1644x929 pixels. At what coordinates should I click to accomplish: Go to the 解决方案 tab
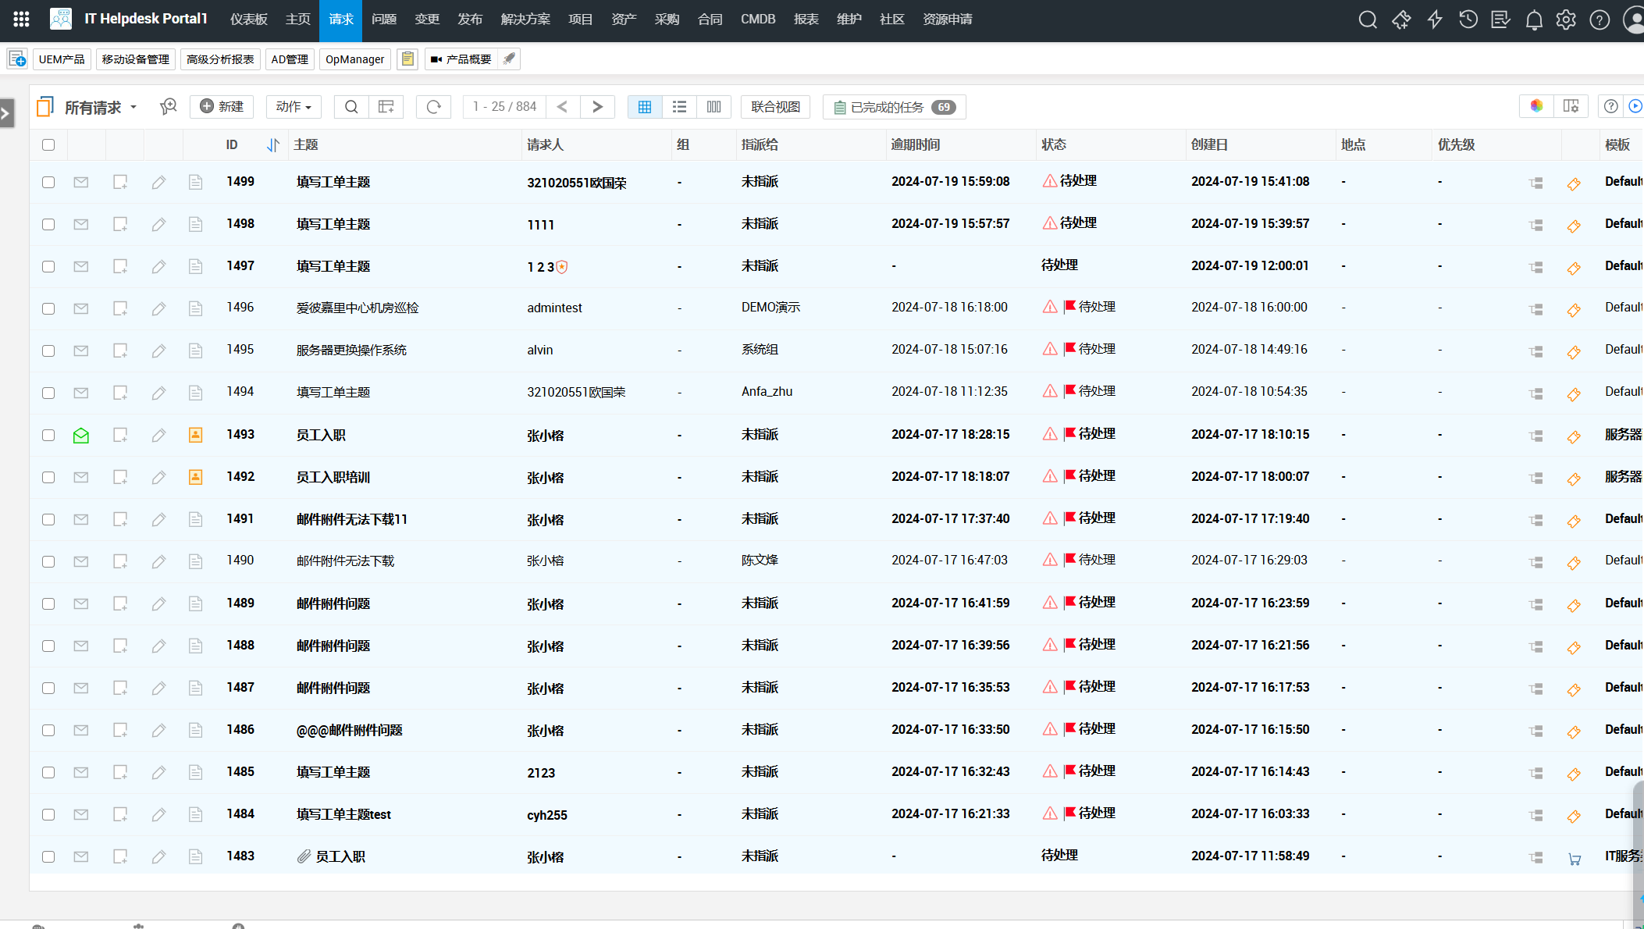[525, 20]
